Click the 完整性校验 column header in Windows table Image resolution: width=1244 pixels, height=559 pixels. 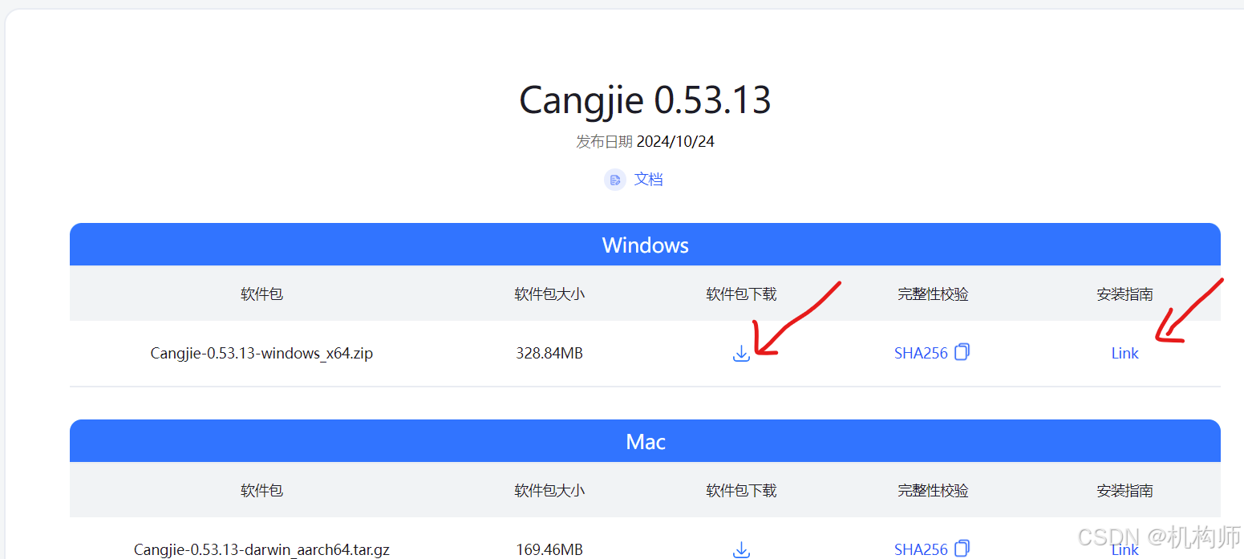933,294
